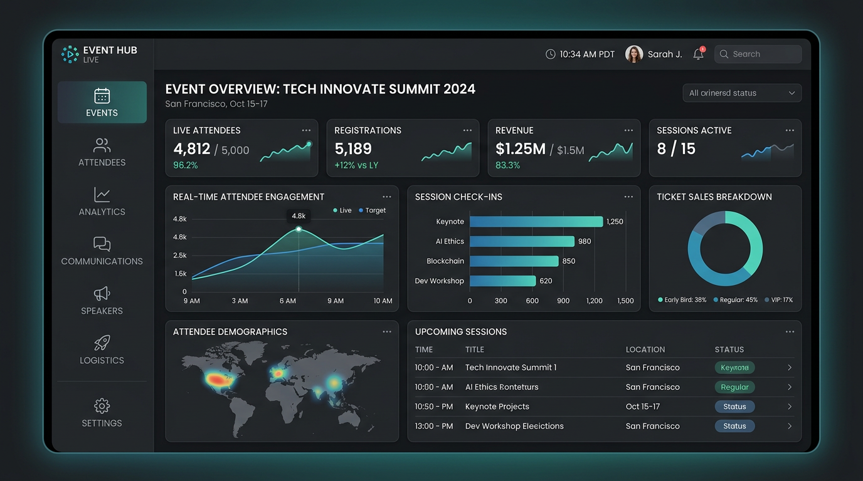Click the Blockchain check-ins bar
Screen dimensions: 863x481
514,261
